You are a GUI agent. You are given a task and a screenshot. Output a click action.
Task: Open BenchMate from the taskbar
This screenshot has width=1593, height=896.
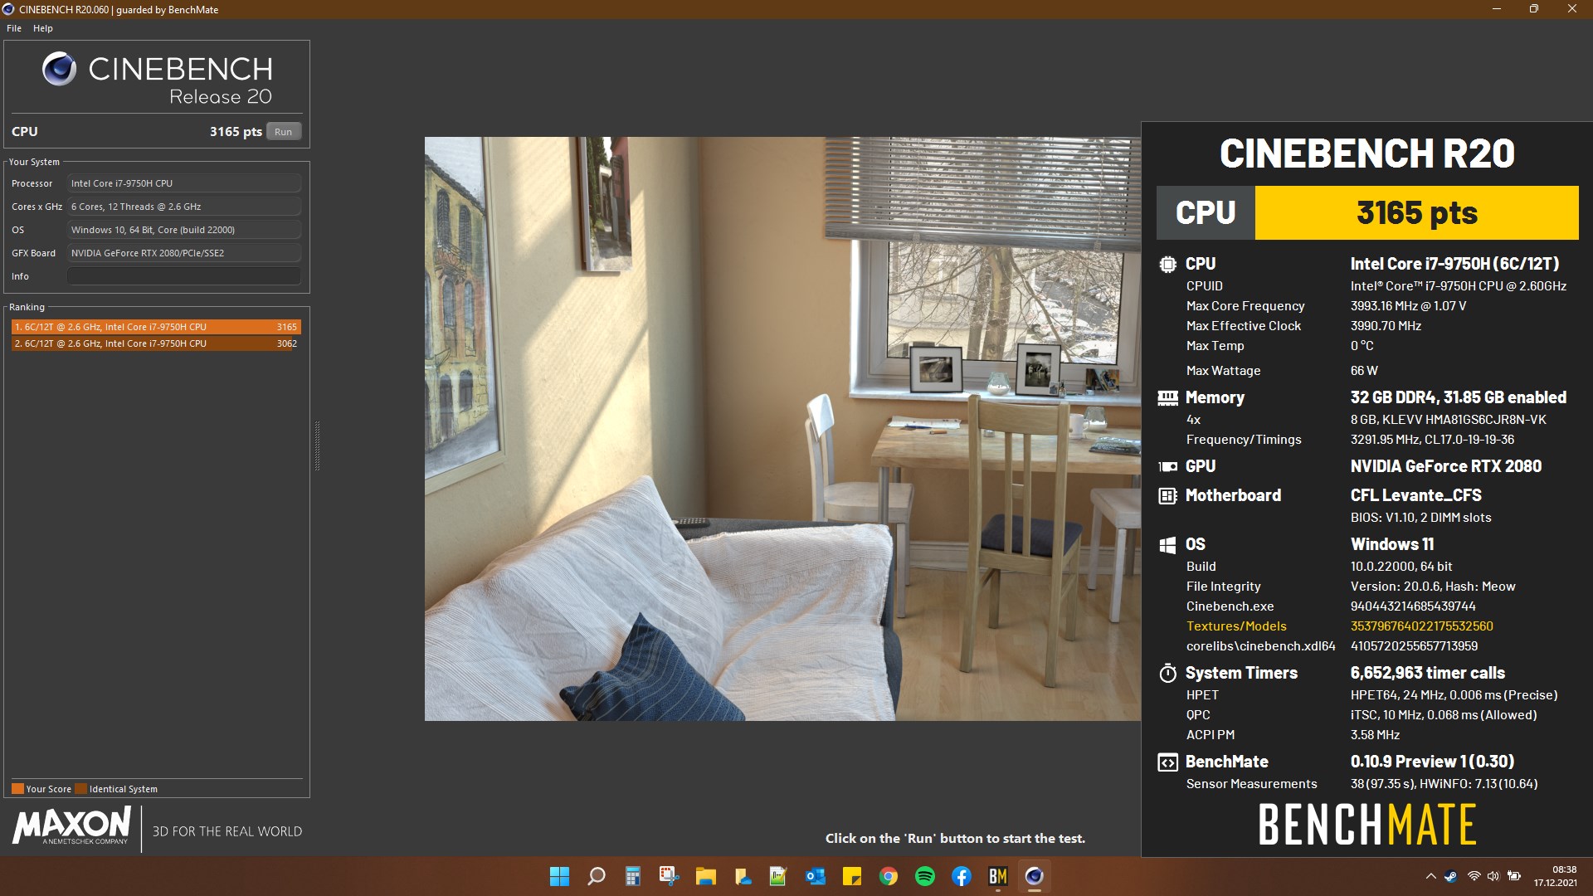998,876
